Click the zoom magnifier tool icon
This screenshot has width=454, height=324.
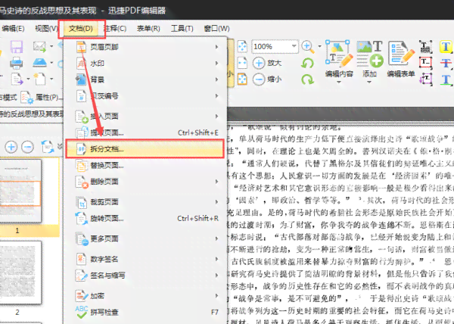click(308, 47)
